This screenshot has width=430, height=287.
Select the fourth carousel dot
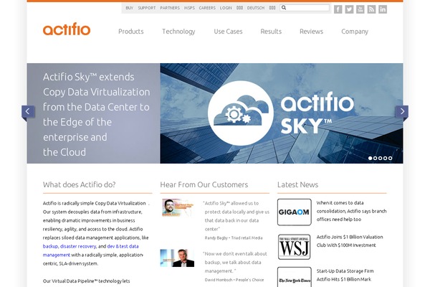click(x=385, y=158)
